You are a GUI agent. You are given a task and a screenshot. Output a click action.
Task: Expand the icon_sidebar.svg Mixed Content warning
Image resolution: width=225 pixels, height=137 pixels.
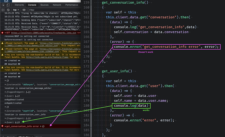tap(5, 49)
